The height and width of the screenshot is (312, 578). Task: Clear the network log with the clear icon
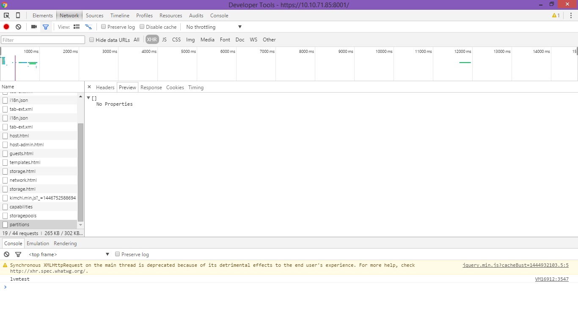(18, 27)
